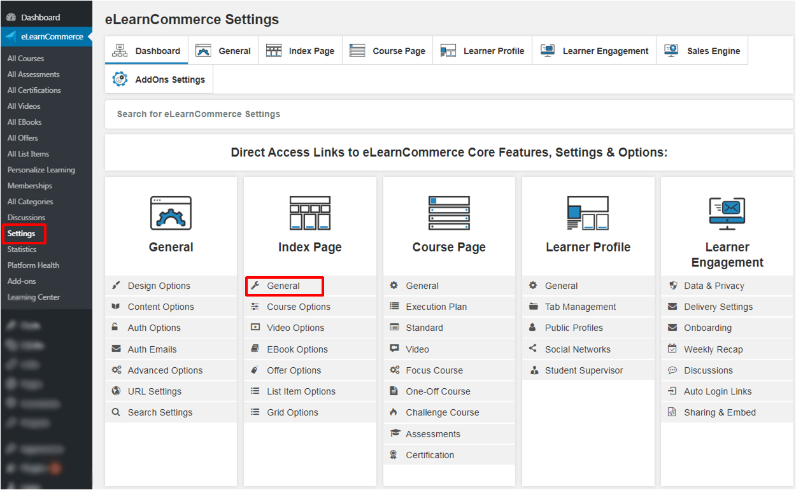Viewport: 796px width, 490px height.
Task: Click the speech bubble icon beside Learner Engagement Discussions
Action: click(672, 370)
